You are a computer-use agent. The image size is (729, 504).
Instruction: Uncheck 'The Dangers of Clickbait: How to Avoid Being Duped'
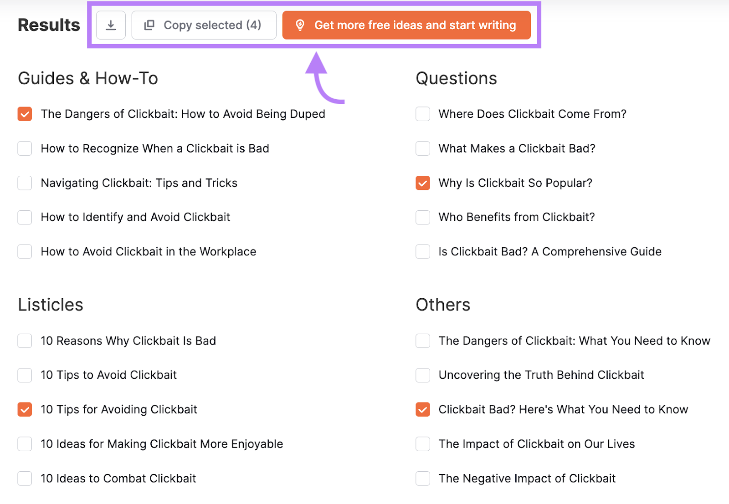click(25, 114)
